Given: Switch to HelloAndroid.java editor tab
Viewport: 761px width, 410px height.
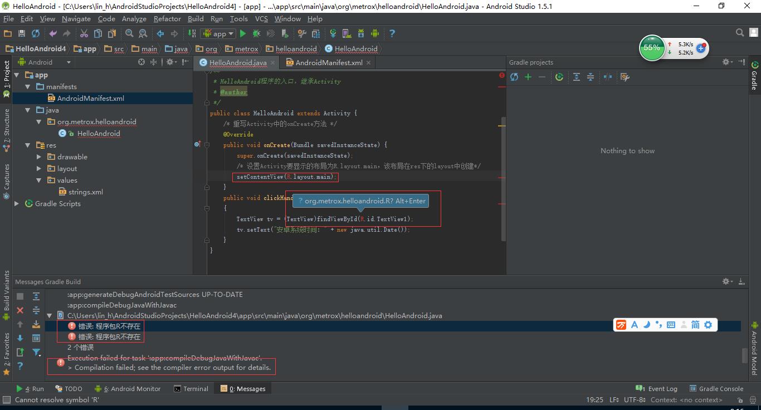Looking at the screenshot, I should (238, 63).
